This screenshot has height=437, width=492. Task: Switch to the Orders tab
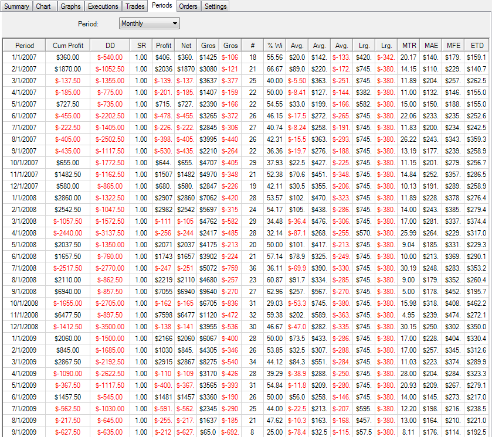point(188,6)
